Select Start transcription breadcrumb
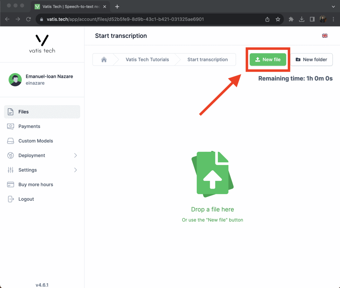 coord(208,60)
